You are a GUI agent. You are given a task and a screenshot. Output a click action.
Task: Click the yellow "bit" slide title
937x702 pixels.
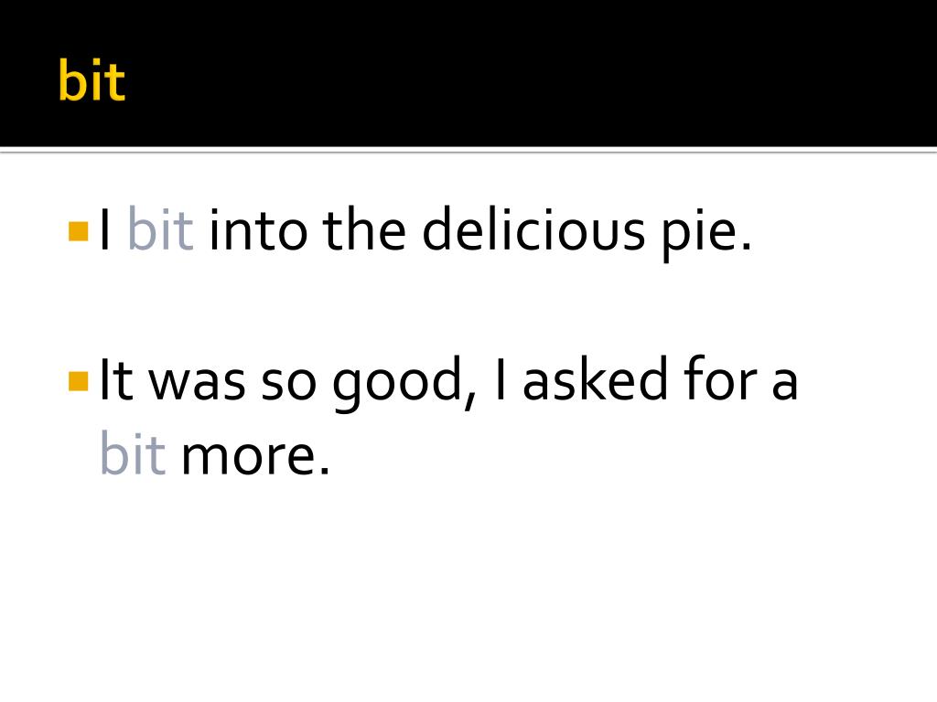92,80
